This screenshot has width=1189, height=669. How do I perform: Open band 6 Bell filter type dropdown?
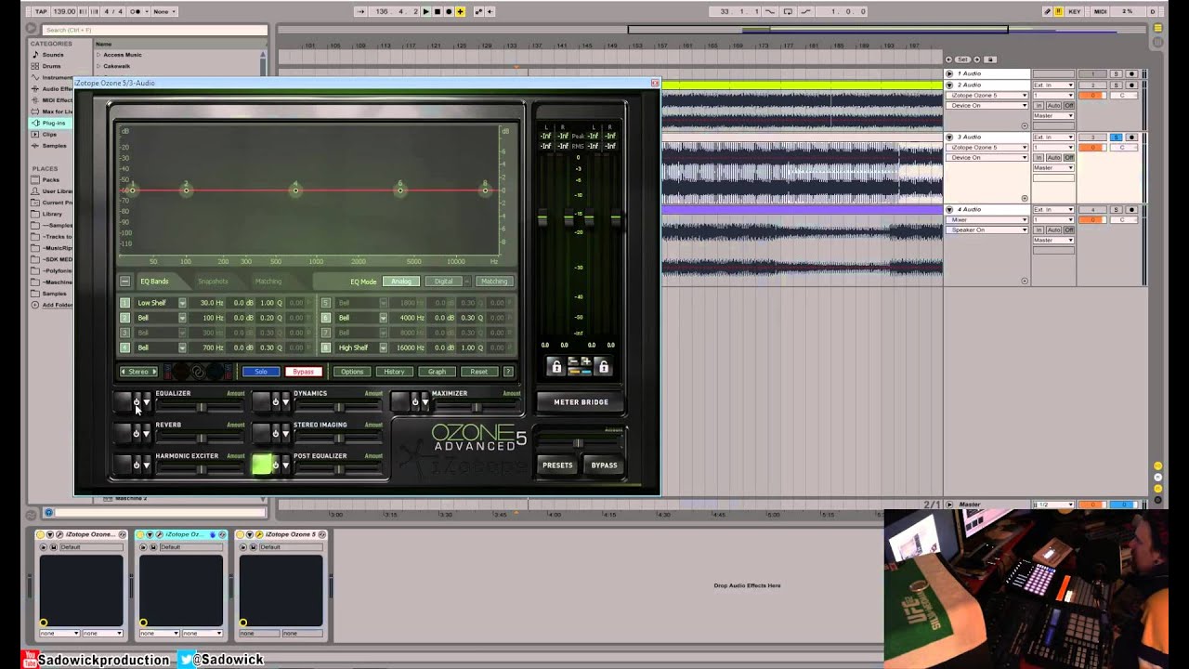click(x=383, y=318)
